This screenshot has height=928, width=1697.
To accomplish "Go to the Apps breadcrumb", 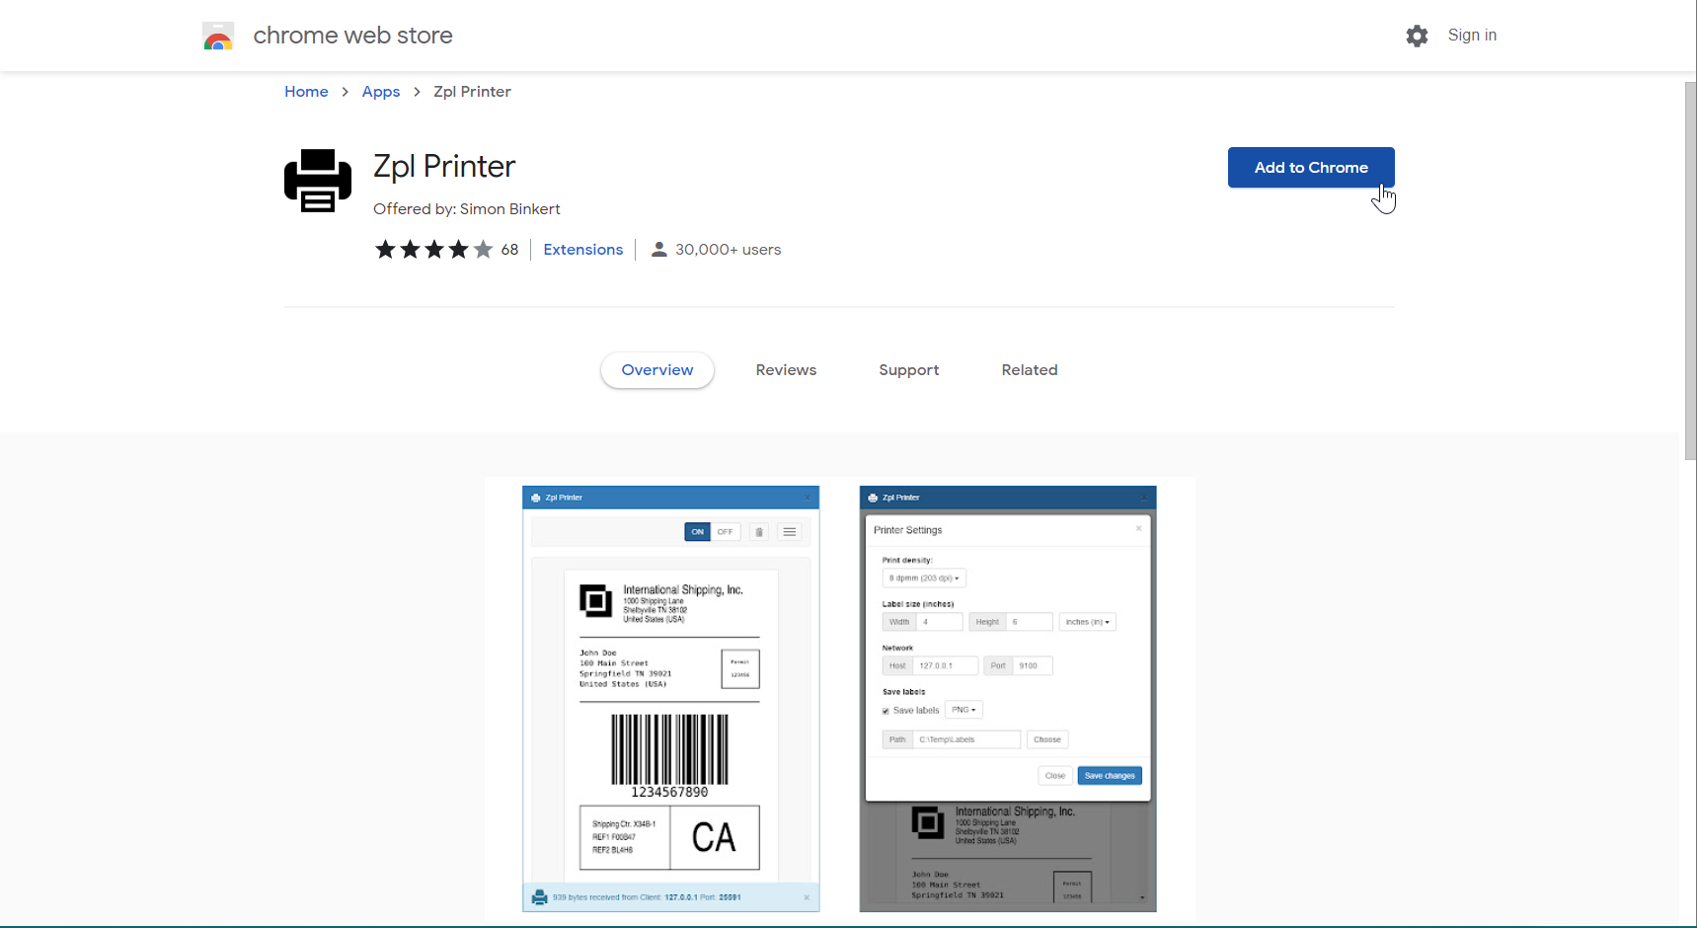I will click(x=381, y=92).
